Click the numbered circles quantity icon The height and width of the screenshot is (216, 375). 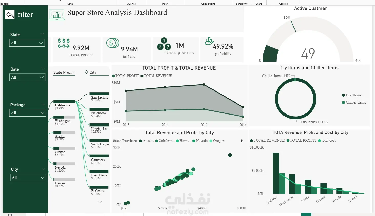coord(164,44)
